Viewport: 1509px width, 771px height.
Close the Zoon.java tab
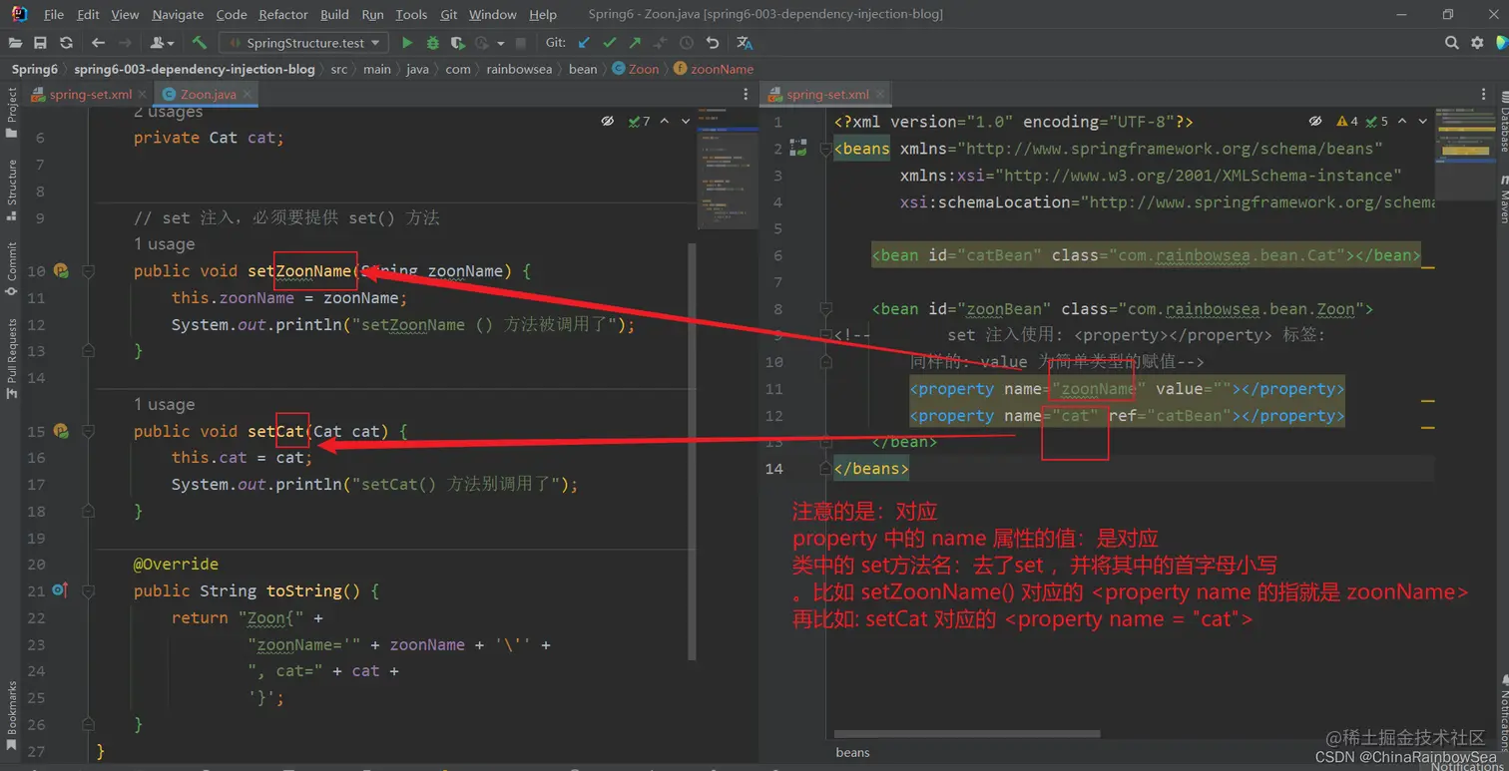tap(246, 94)
